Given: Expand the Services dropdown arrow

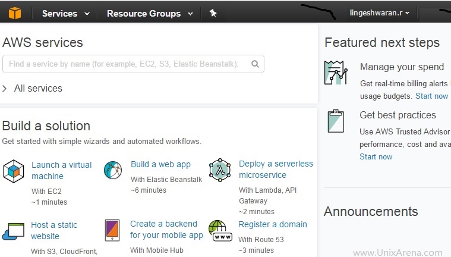Looking at the screenshot, I should [87, 14].
